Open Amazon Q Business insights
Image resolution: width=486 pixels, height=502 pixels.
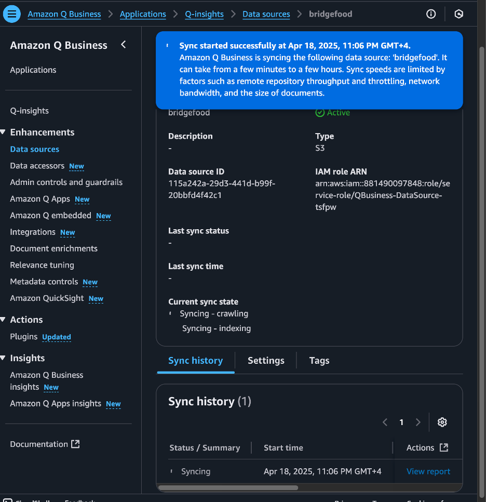pyautogui.click(x=47, y=381)
